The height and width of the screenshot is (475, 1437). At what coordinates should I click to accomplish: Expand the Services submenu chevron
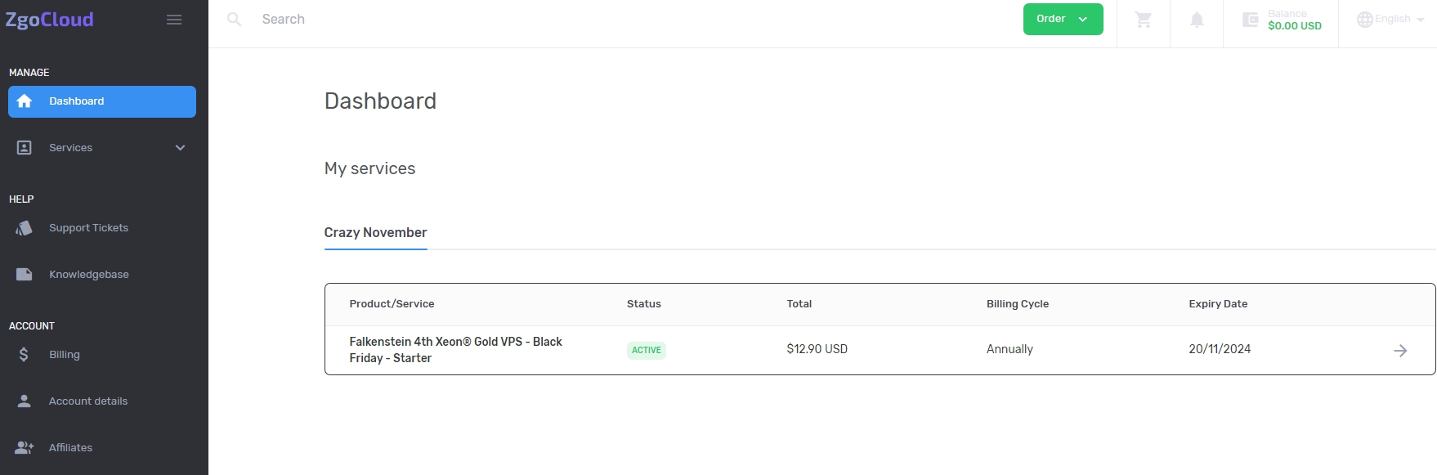tap(181, 148)
